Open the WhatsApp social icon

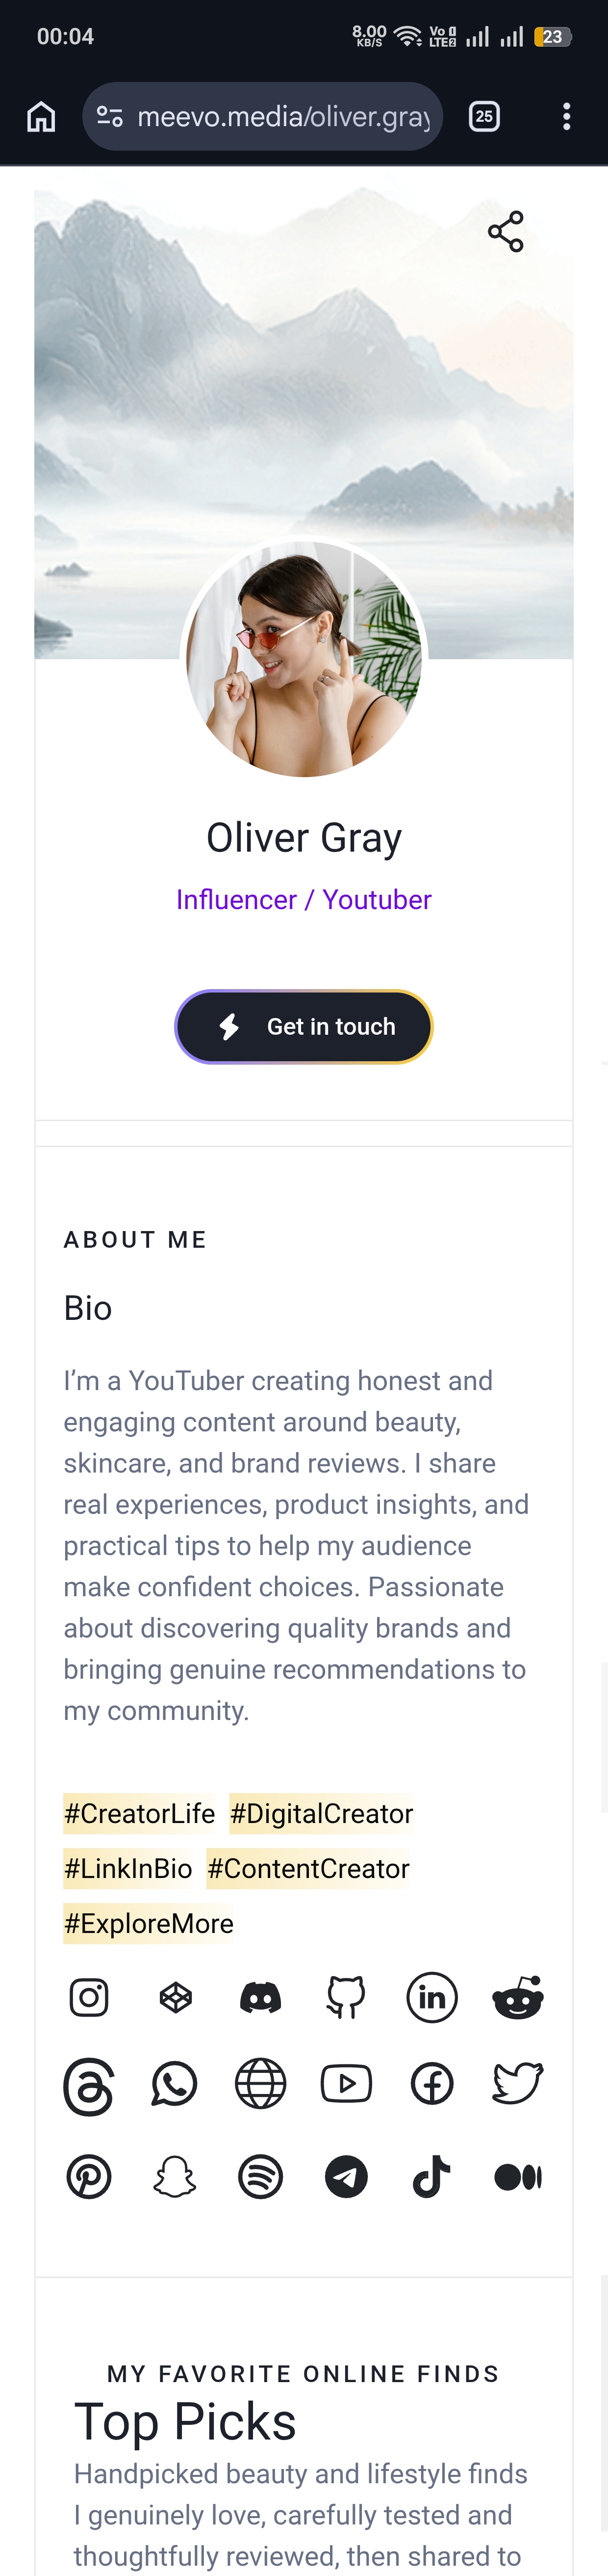pos(175,2084)
